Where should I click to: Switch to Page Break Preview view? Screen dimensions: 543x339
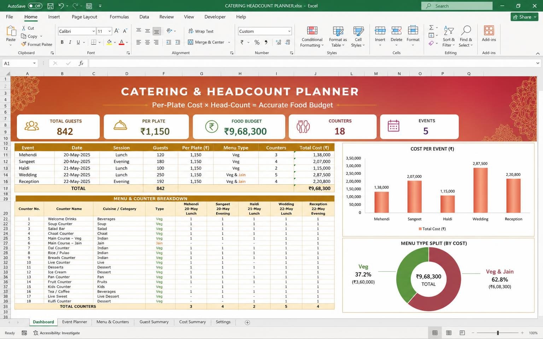tap(462, 333)
